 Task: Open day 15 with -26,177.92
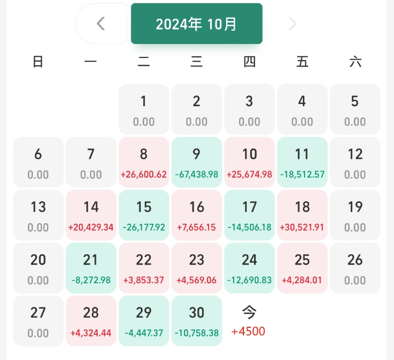click(144, 215)
